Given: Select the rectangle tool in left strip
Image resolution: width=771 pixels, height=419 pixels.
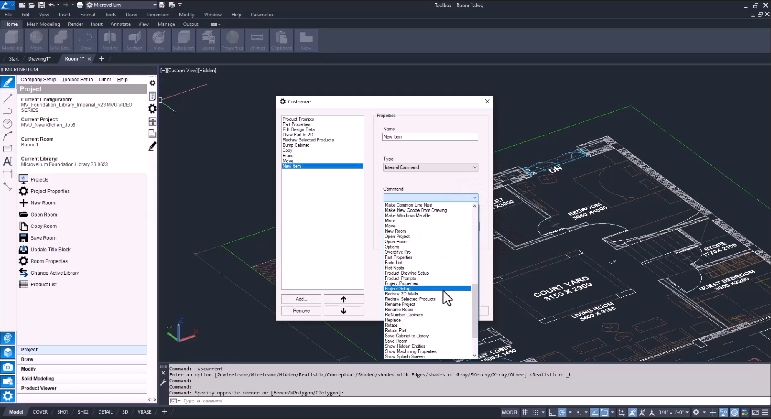Looking at the screenshot, I should tap(8, 149).
